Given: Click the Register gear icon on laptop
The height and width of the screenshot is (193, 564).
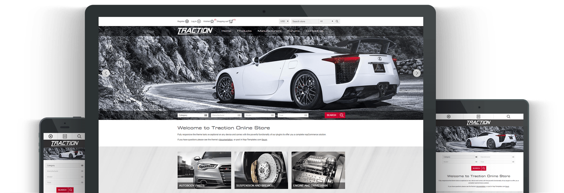Looking at the screenshot, I should (187, 21).
